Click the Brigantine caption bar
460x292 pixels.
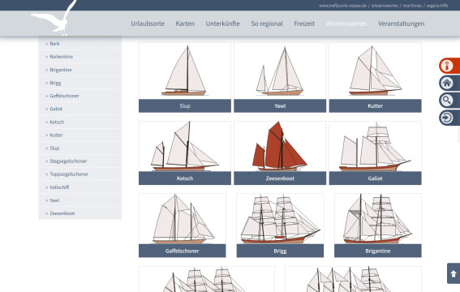[378, 251]
